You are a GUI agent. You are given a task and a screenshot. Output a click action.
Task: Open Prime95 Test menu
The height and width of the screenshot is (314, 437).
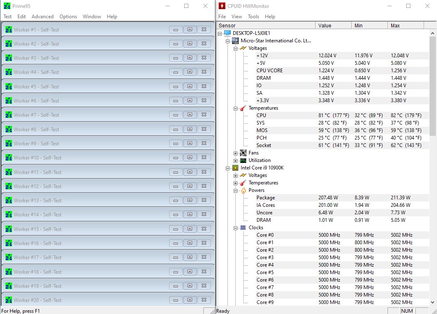click(x=7, y=17)
